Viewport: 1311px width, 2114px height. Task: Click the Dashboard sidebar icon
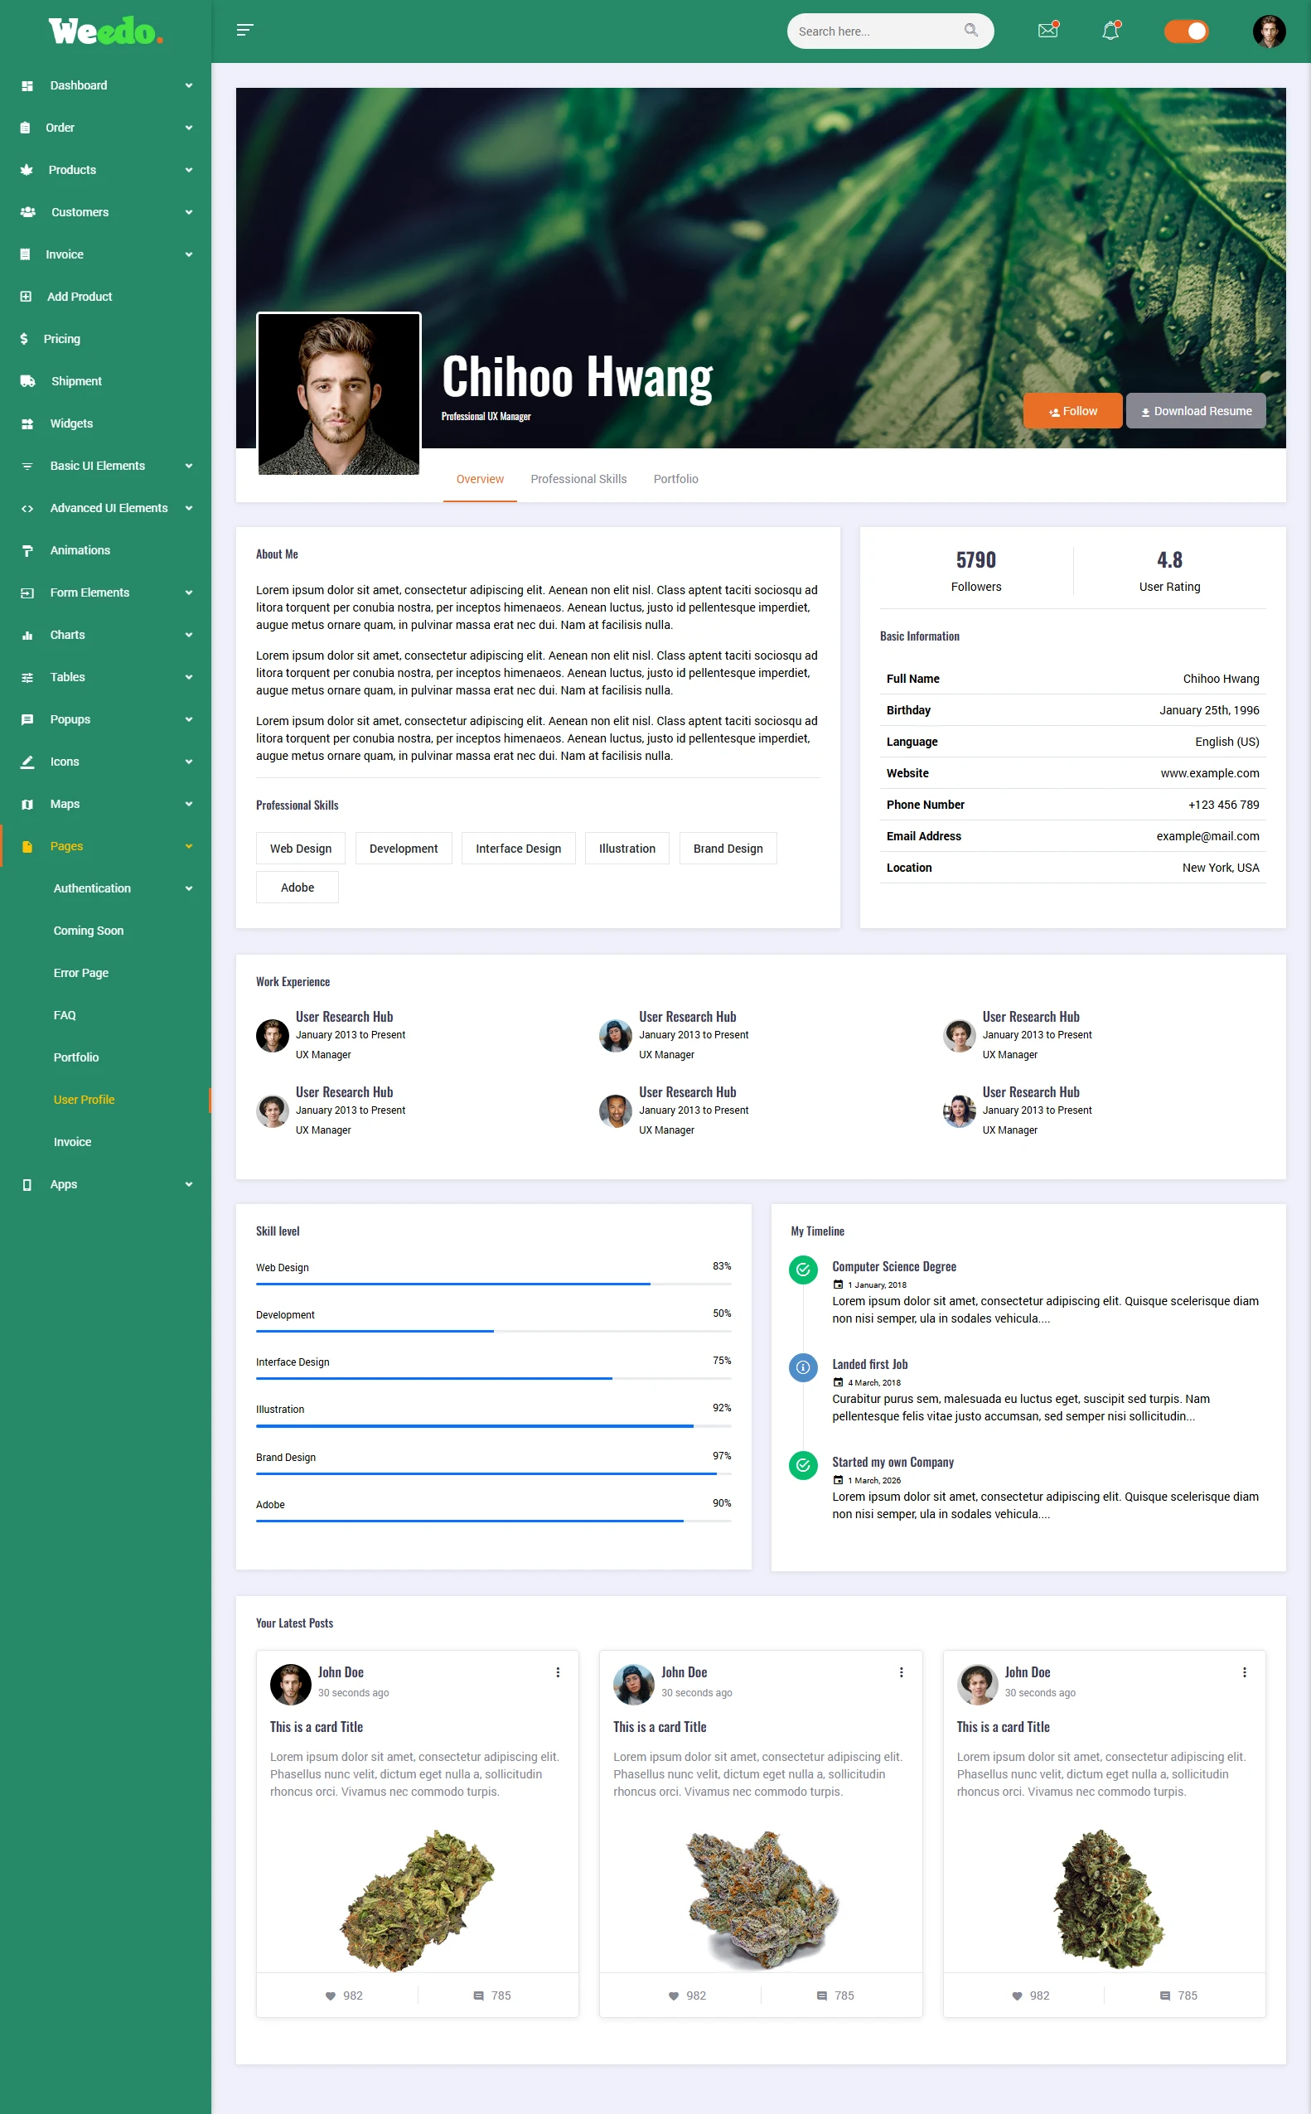(27, 86)
